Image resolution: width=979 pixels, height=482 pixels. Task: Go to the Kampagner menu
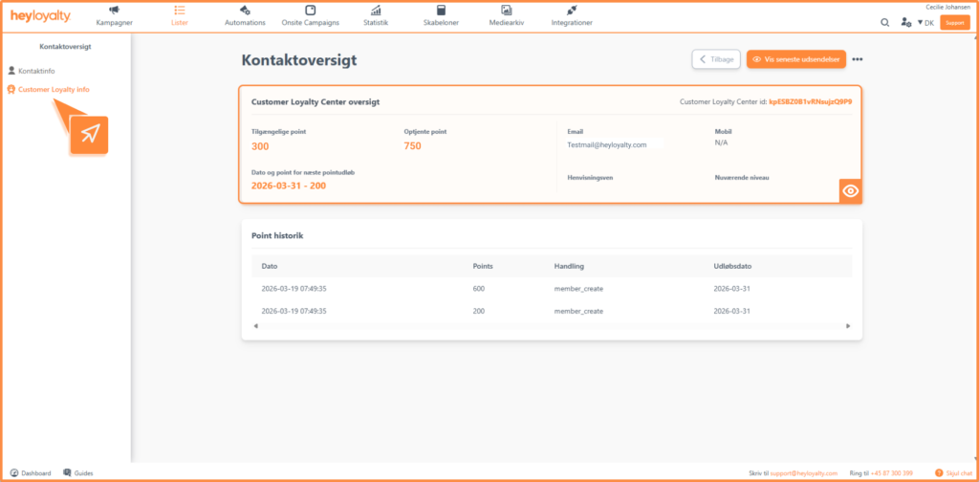click(x=115, y=23)
